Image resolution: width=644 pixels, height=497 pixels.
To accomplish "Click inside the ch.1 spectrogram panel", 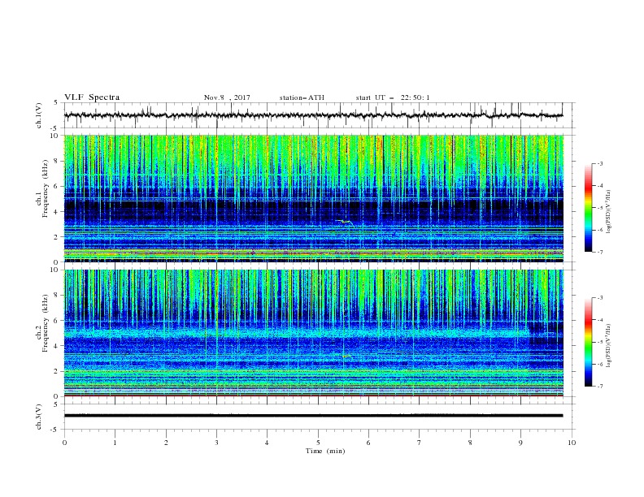I will point(314,198).
